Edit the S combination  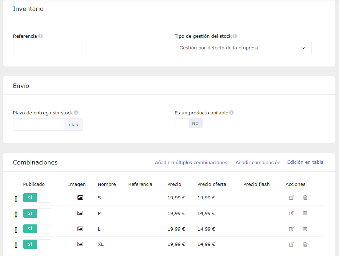291,198
